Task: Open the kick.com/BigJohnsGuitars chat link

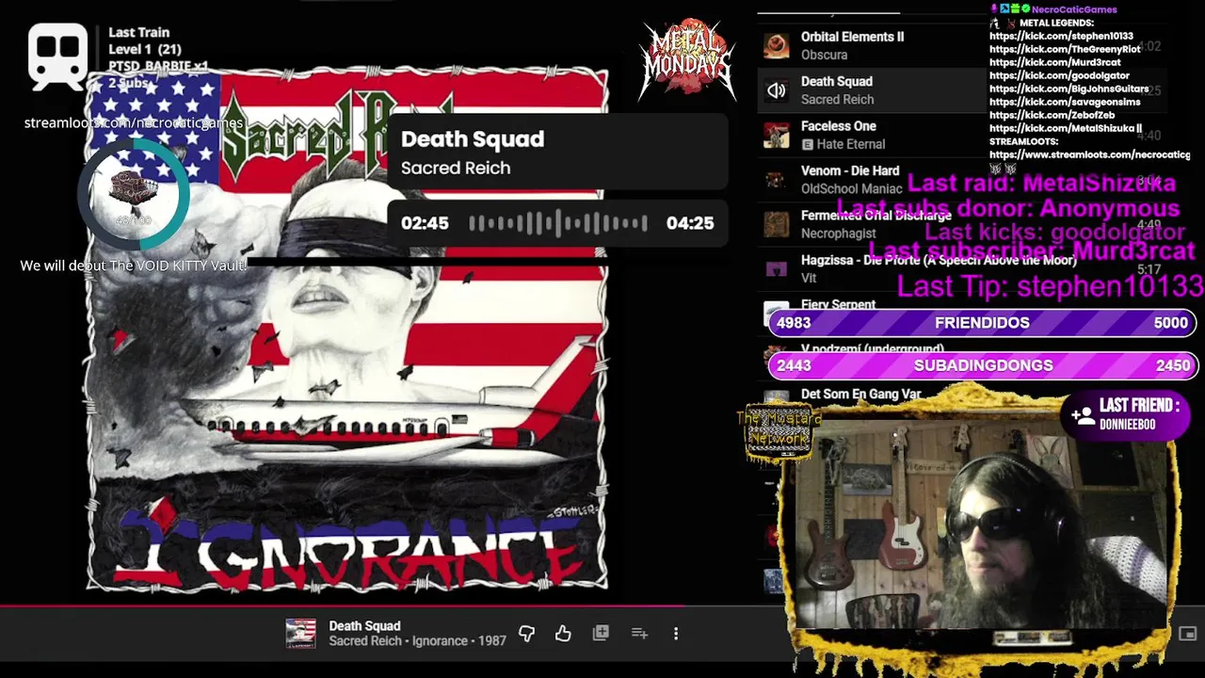Action: point(1068,89)
